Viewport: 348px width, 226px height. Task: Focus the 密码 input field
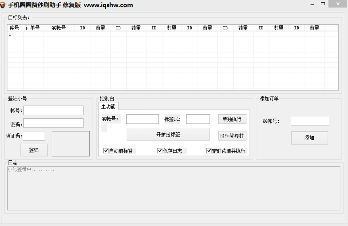coord(53,123)
